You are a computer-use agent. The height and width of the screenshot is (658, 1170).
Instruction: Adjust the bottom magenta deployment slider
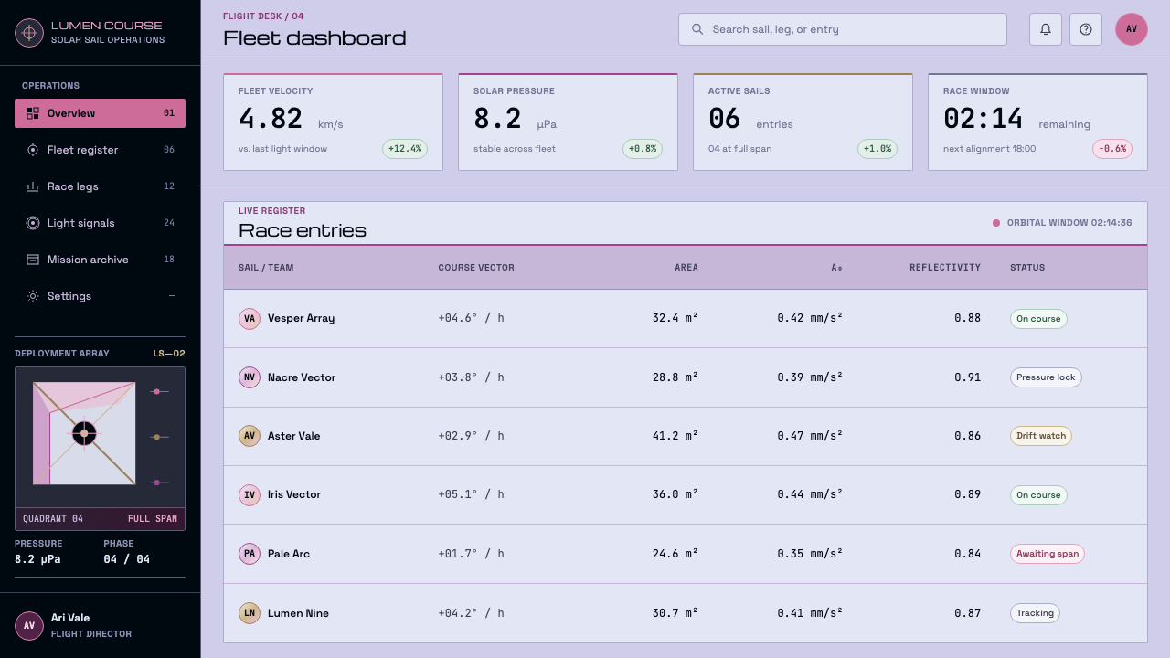point(159,483)
